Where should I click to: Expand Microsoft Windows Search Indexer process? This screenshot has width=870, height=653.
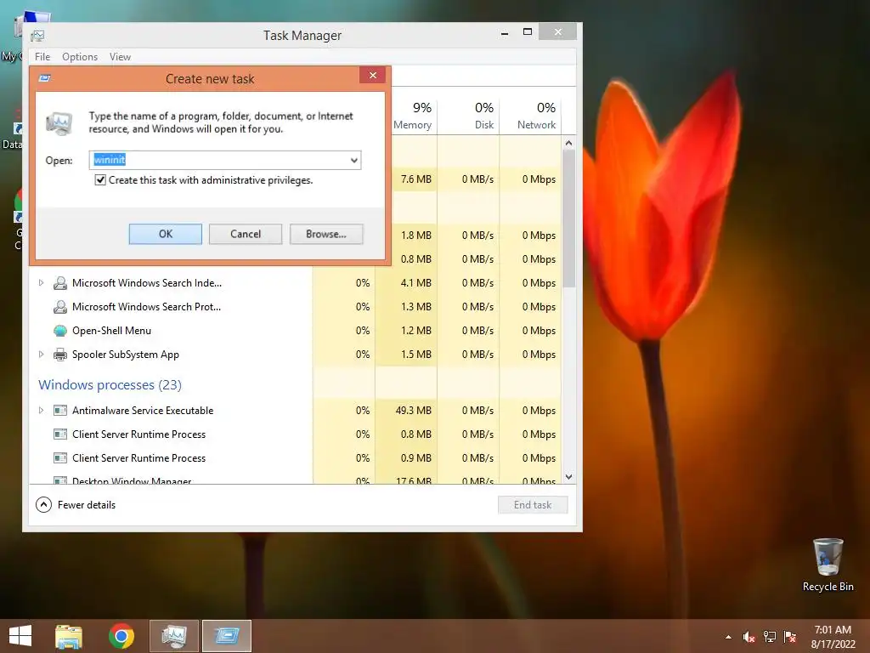pos(41,283)
